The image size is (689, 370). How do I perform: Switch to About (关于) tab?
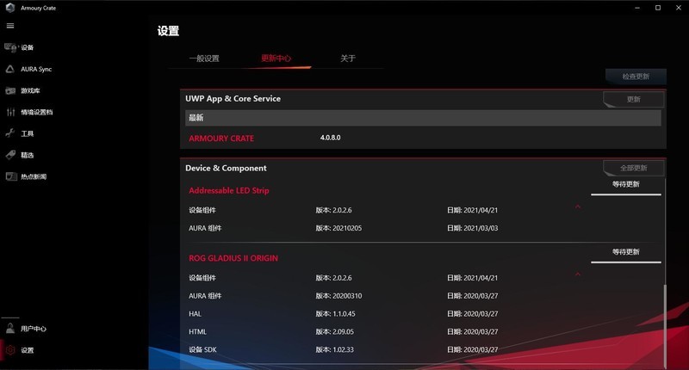pos(348,59)
